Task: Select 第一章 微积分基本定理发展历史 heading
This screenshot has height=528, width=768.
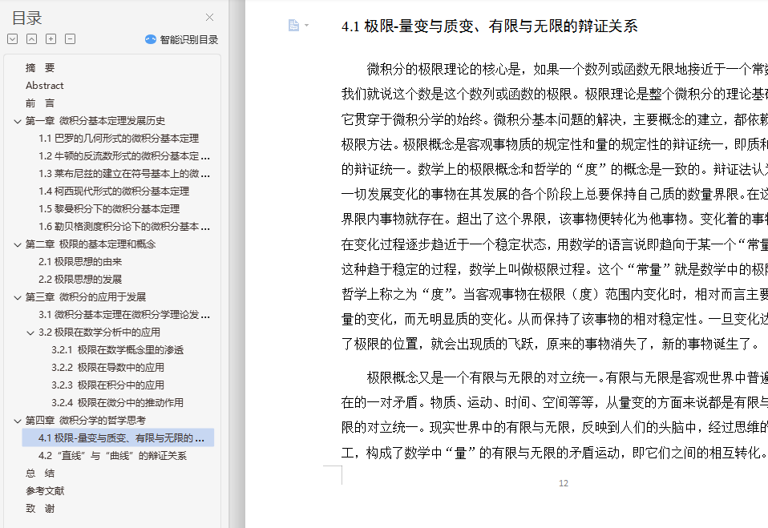Action: [95, 121]
